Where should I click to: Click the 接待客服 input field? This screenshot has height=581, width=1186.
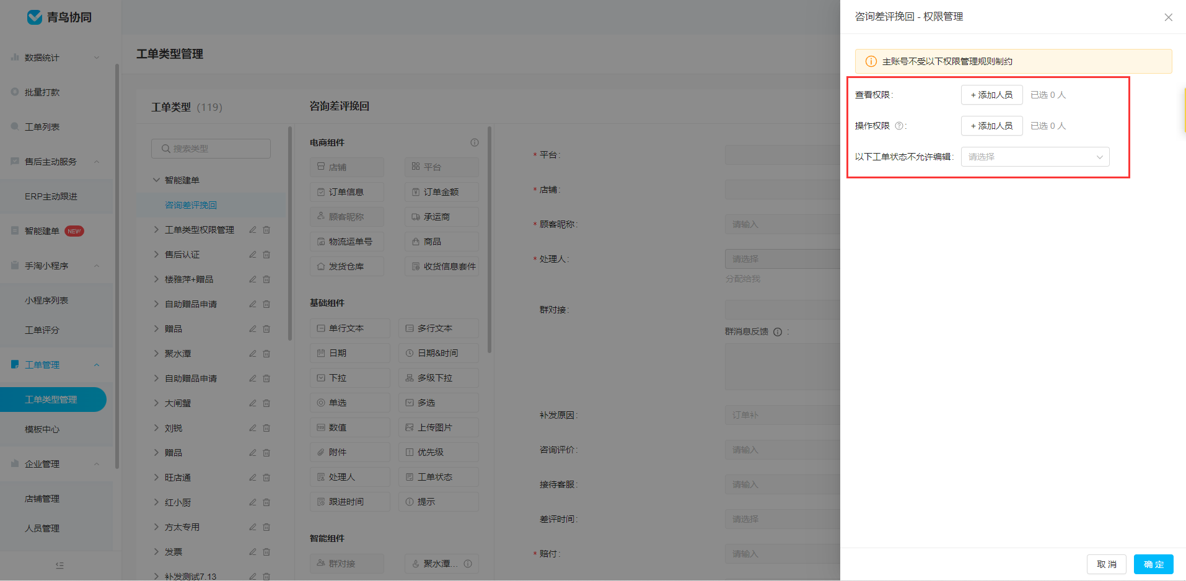click(x=783, y=484)
